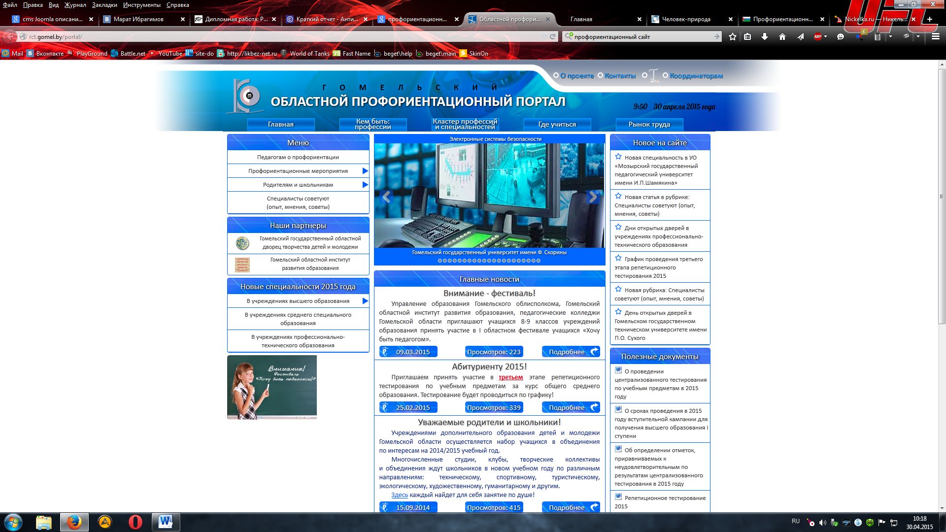Open 'Педагогам о профориентации' menu item

298,157
